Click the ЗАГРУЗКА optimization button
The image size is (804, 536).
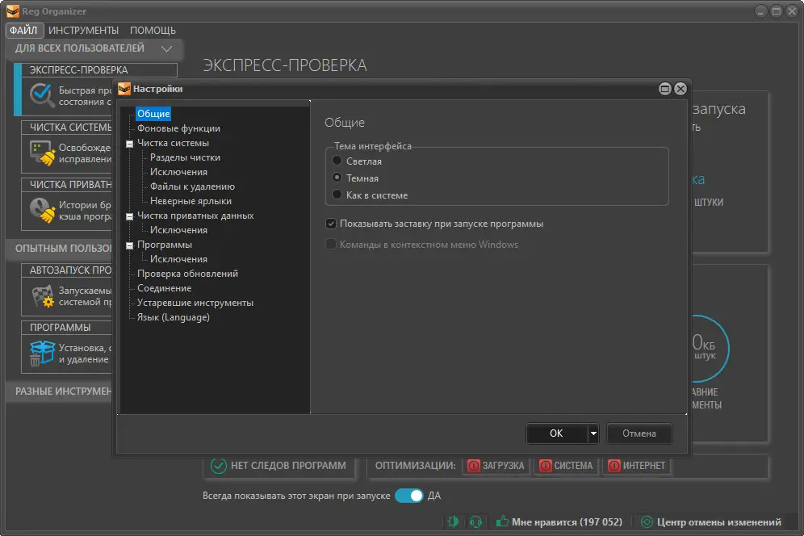click(x=496, y=466)
